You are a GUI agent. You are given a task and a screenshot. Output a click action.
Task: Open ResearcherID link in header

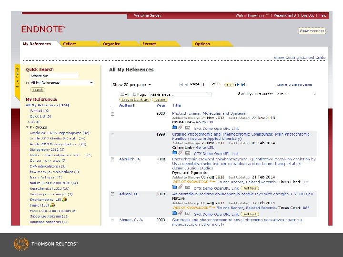tap(285, 16)
